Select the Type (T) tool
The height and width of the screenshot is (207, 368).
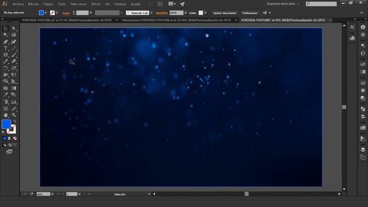pos(6,48)
